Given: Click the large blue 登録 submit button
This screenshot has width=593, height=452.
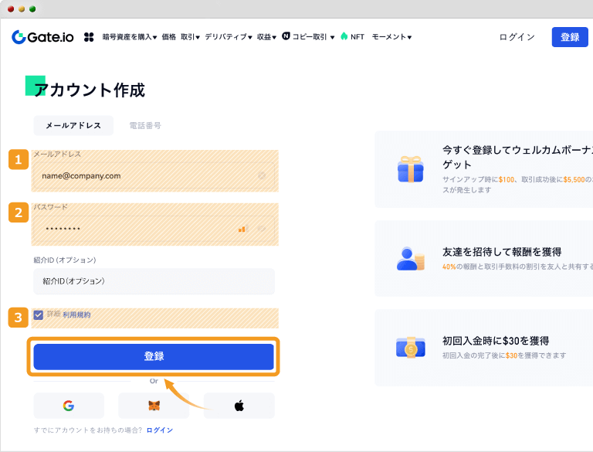Looking at the screenshot, I should (154, 357).
